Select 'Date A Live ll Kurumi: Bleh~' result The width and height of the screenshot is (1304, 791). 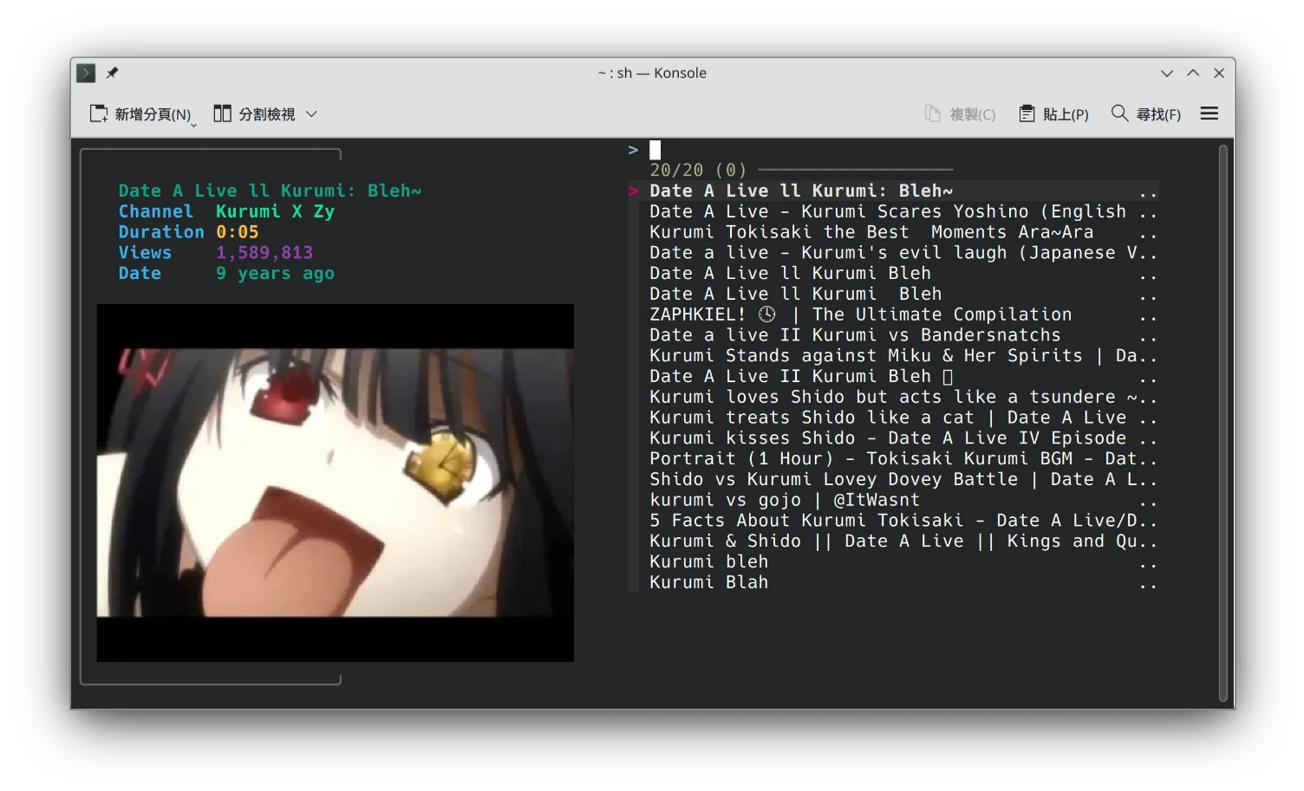[893, 191]
